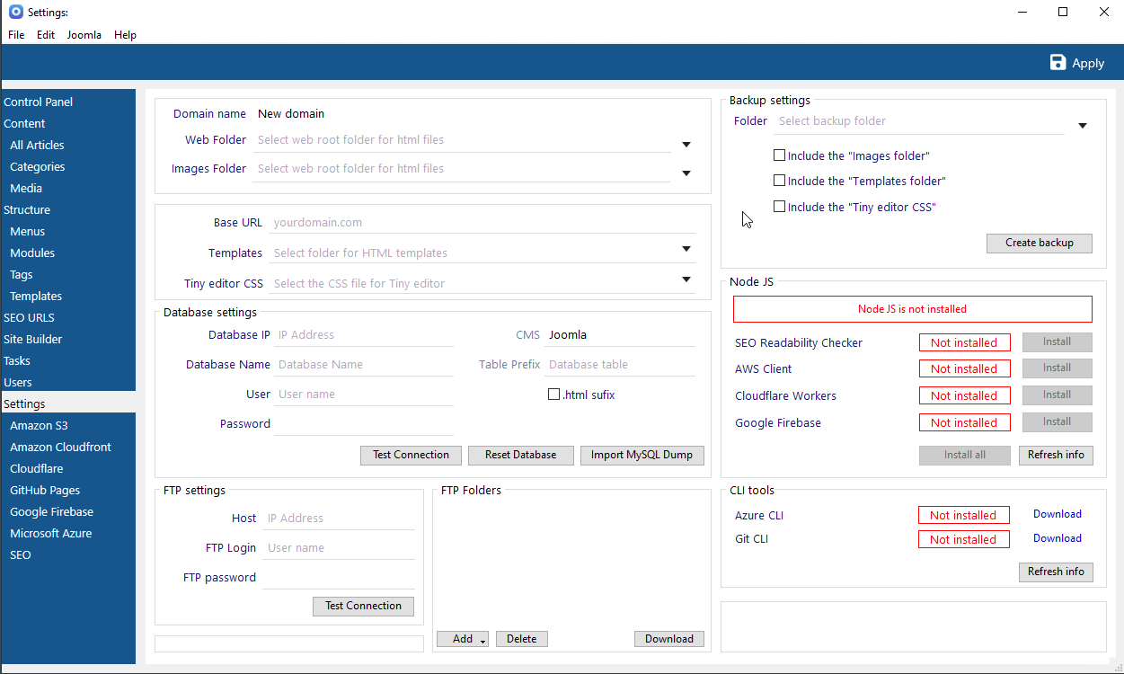Image resolution: width=1124 pixels, height=674 pixels.
Task: Click Import MySQL Dump button
Action: 642,455
